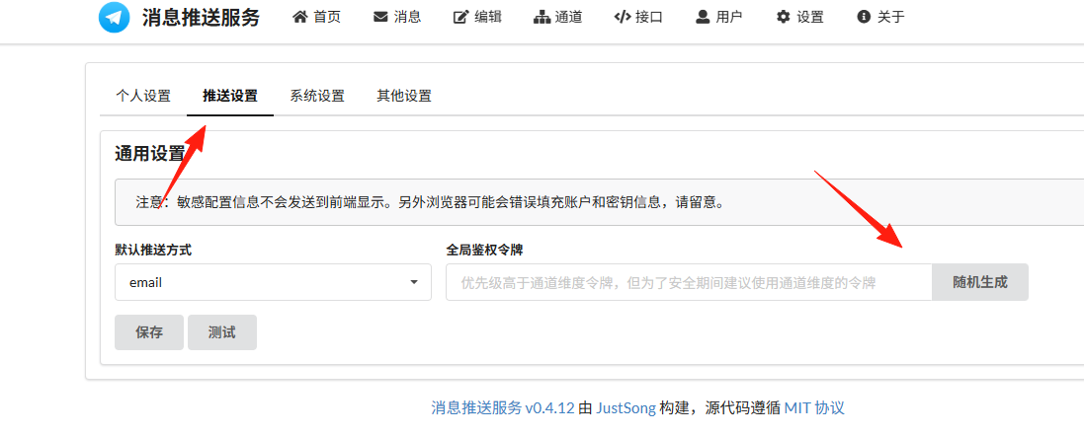Select the 编辑 pencil edit icon
The image size is (1084, 435).
(x=461, y=18)
